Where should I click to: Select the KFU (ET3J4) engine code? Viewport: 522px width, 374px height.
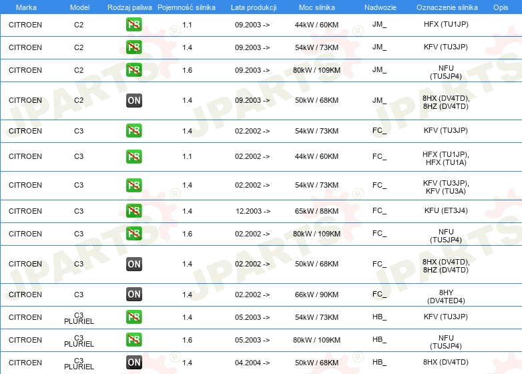click(446, 210)
